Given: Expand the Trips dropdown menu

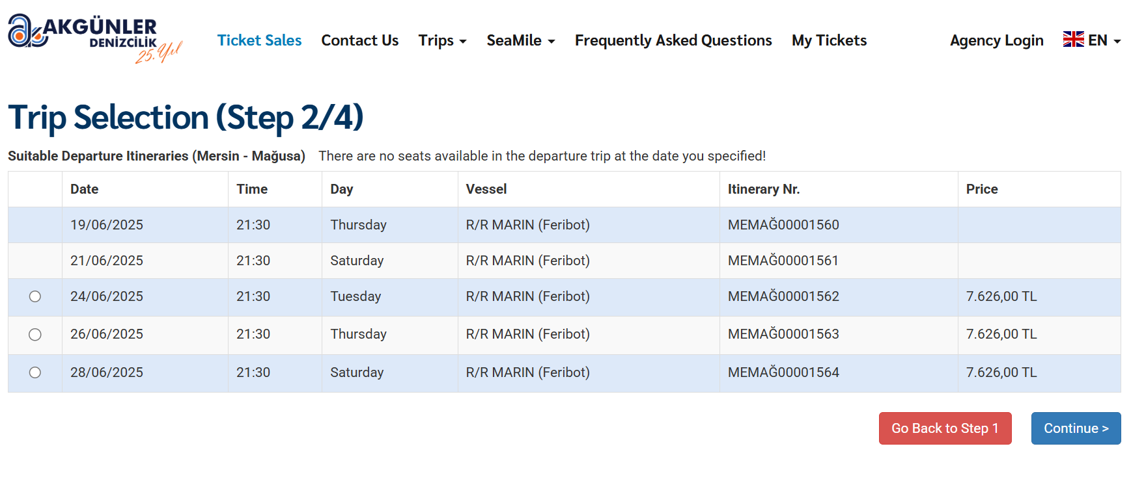Looking at the screenshot, I should pos(442,40).
